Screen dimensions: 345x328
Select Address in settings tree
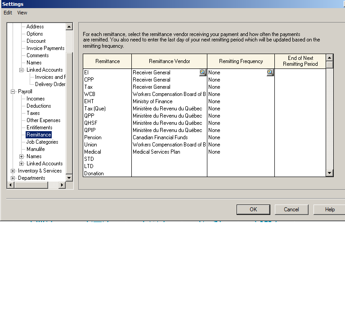[x=35, y=27]
